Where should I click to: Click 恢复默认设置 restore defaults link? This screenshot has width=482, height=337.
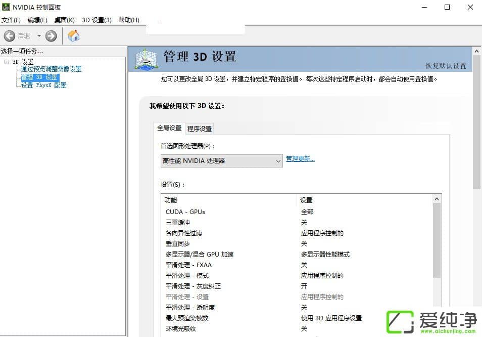point(446,66)
